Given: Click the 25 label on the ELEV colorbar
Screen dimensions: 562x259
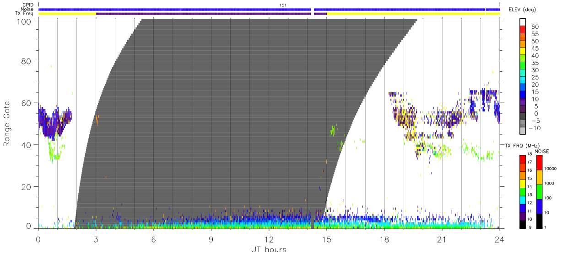Looking at the screenshot, I should (x=535, y=77).
